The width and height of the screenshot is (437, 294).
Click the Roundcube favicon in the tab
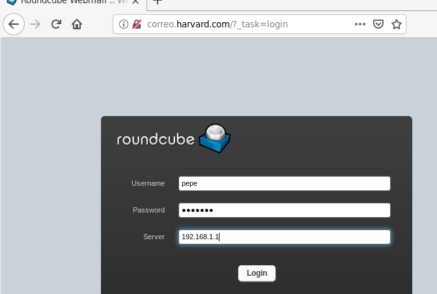click(10, 3)
